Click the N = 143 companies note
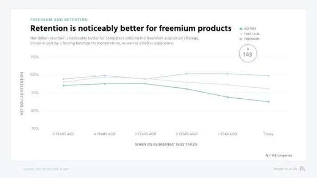 pyautogui.click(x=278, y=155)
